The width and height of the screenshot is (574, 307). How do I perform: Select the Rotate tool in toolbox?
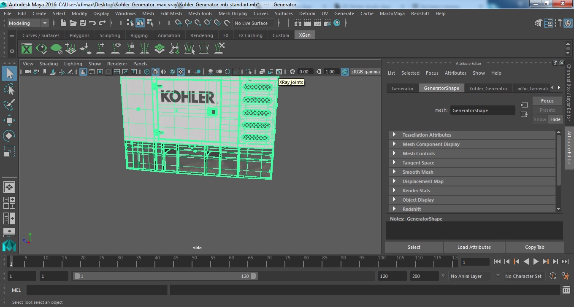[9, 135]
